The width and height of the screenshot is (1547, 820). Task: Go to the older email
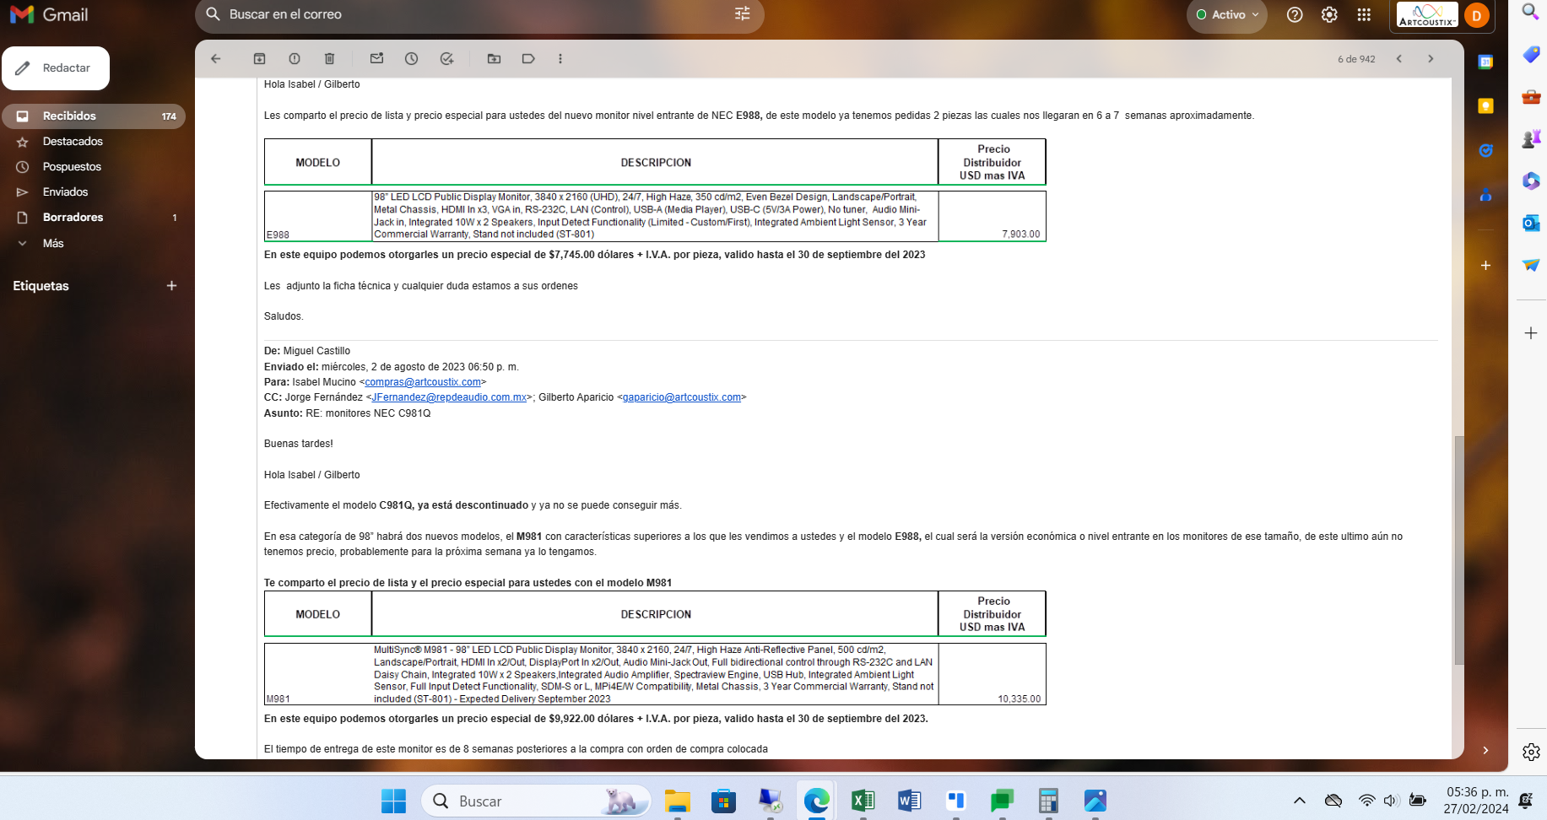click(x=1431, y=59)
